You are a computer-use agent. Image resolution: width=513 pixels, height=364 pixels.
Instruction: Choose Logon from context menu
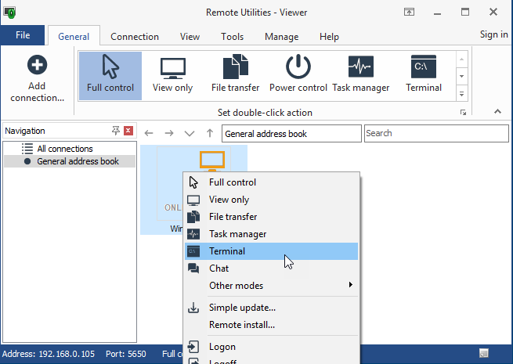click(x=271, y=347)
